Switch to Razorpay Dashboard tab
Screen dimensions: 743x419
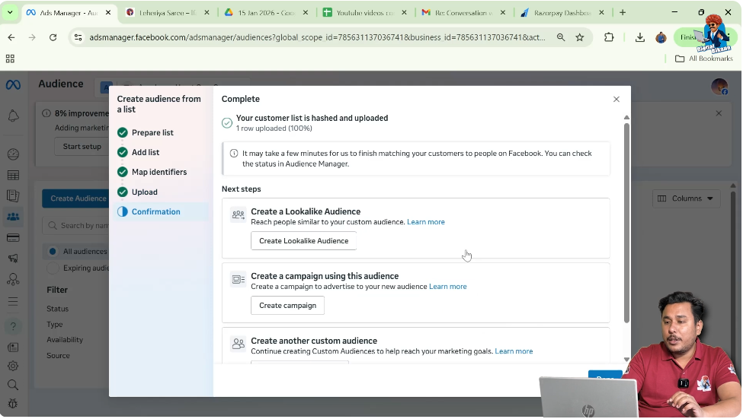562,13
